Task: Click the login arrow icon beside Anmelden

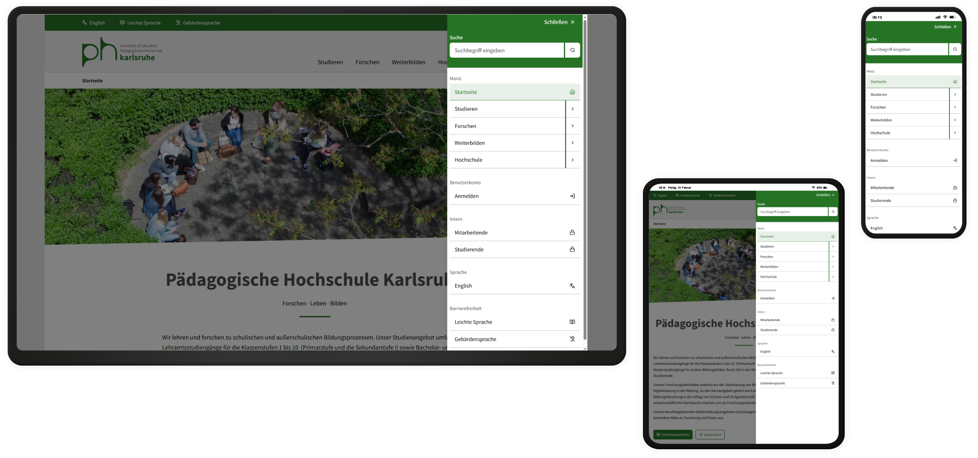Action: 572,196
